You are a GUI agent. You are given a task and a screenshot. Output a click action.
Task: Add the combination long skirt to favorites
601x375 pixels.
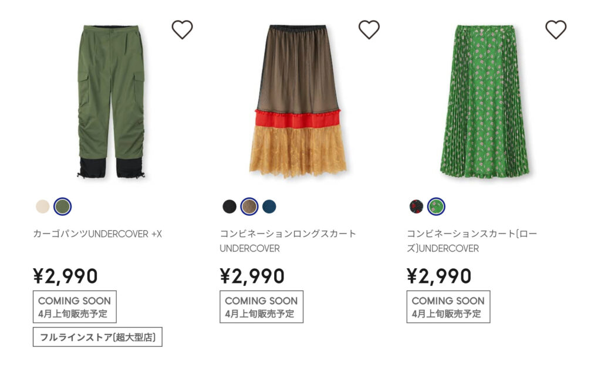pos(369,29)
